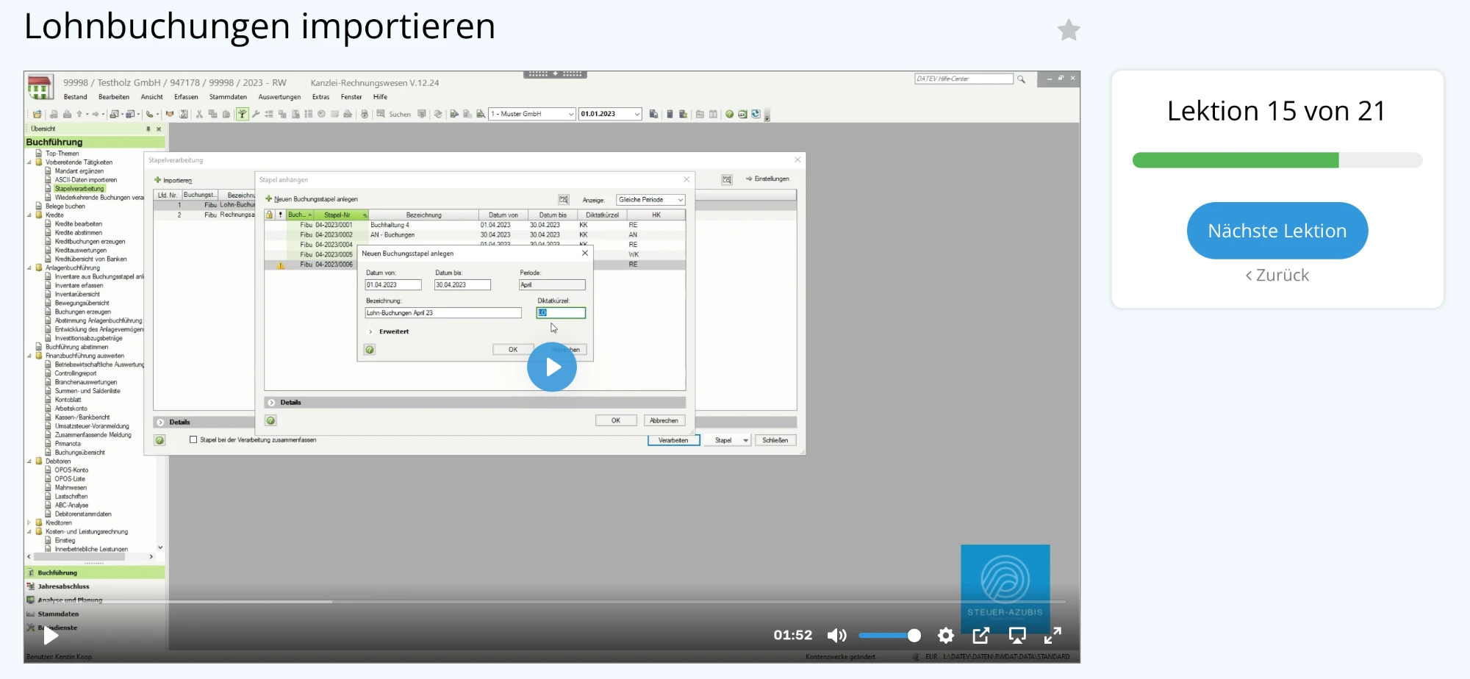Click the preview icon left of Einstellungen
Image resolution: width=1470 pixels, height=679 pixels.
[727, 179]
